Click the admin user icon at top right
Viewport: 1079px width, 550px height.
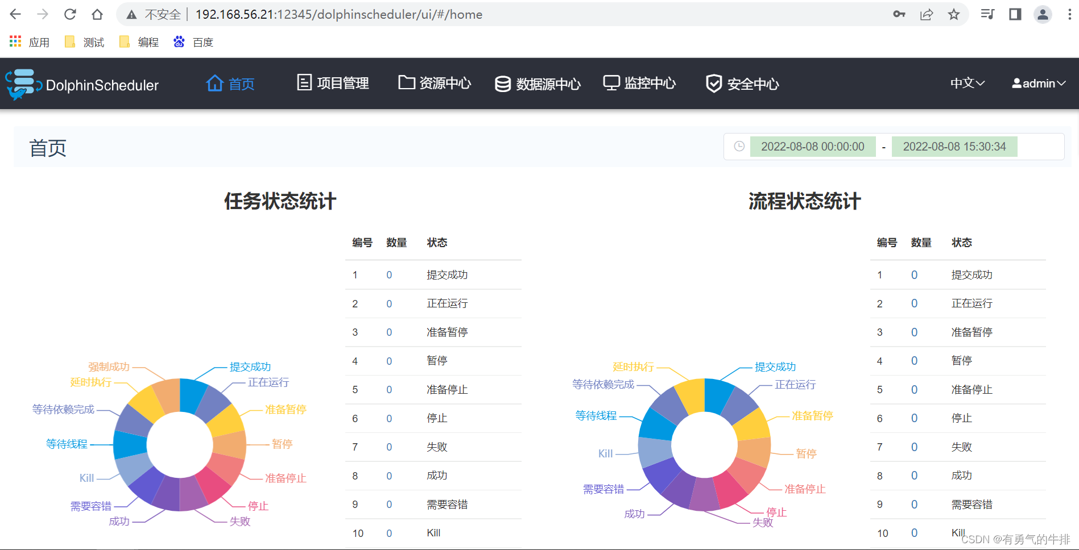click(x=1016, y=83)
